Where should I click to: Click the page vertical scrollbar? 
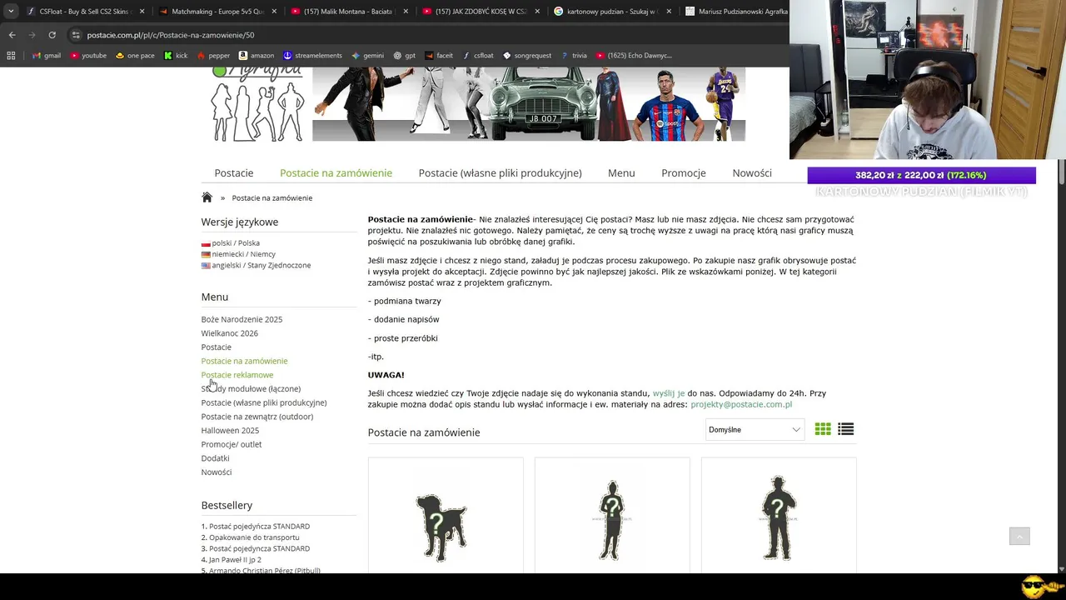coord(1061,320)
